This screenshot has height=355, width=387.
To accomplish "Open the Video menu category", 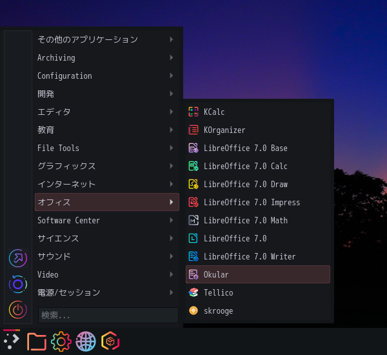I will [x=107, y=274].
